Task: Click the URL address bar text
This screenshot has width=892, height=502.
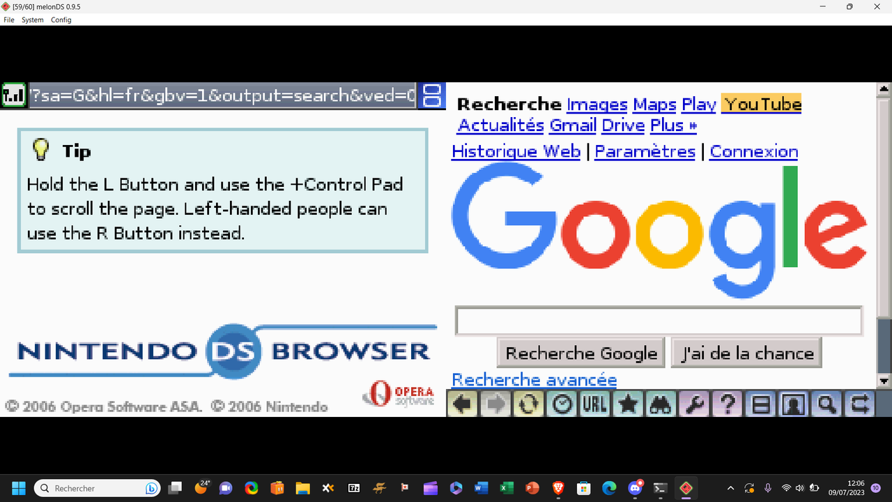Action: tap(223, 96)
